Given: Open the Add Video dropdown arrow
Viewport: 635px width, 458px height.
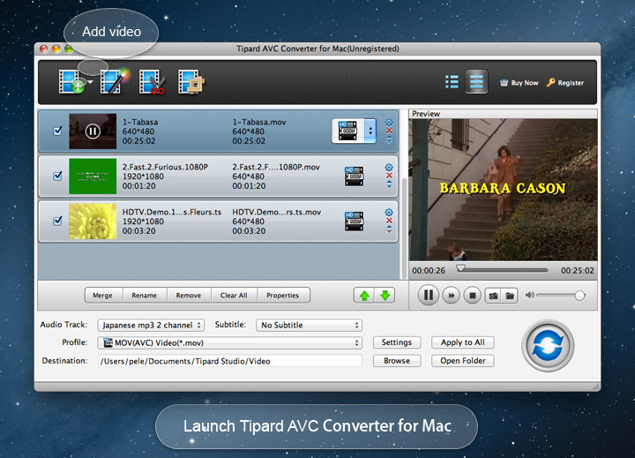Looking at the screenshot, I should coord(90,82).
